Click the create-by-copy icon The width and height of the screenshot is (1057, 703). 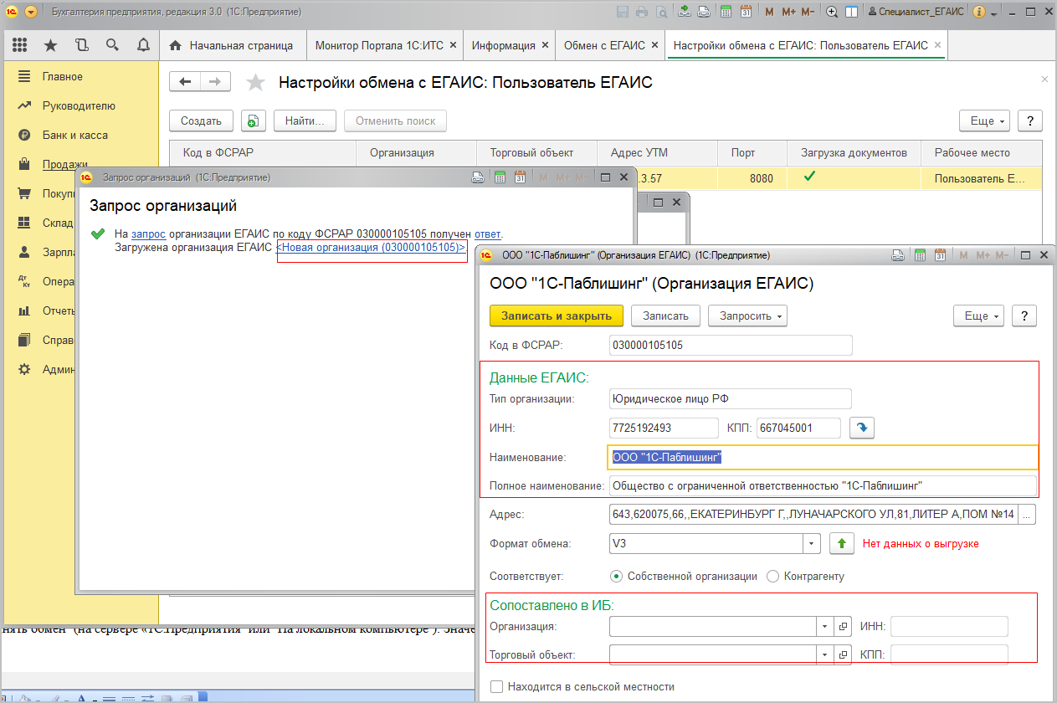[254, 121]
